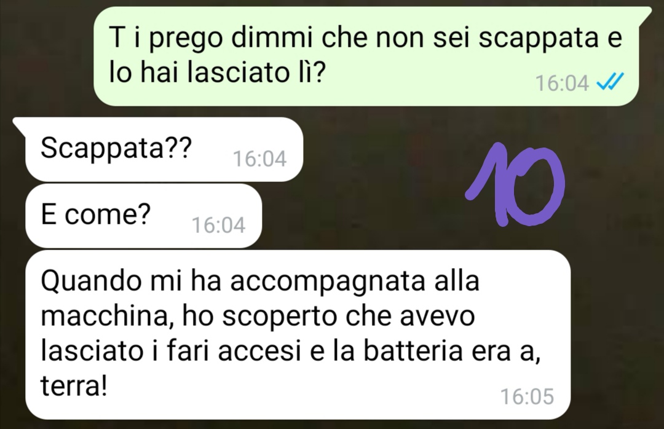Select the 'Quando mi ha accompagnata' message
The width and height of the screenshot is (664, 429).
(298, 334)
